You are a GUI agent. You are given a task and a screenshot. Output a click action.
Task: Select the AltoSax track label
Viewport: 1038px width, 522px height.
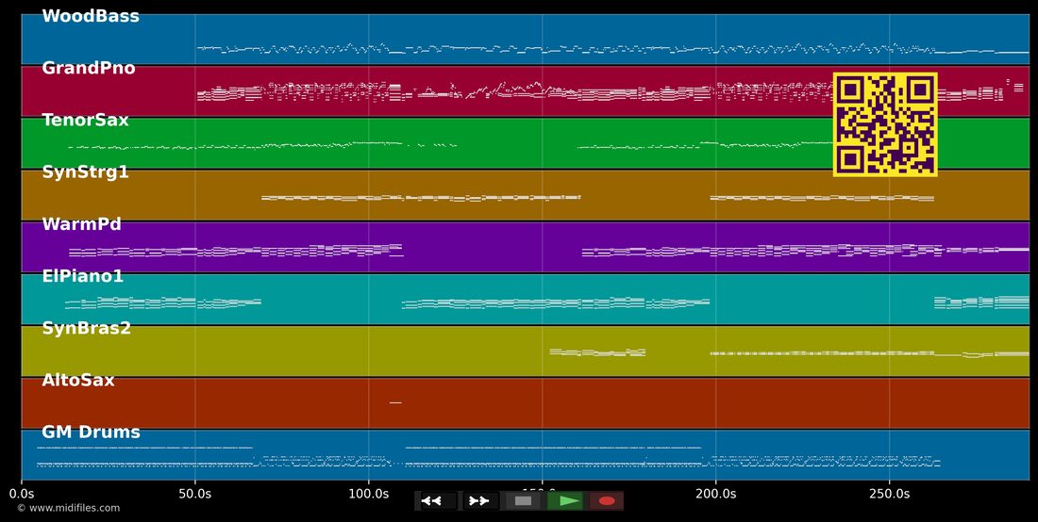pyautogui.click(x=78, y=380)
